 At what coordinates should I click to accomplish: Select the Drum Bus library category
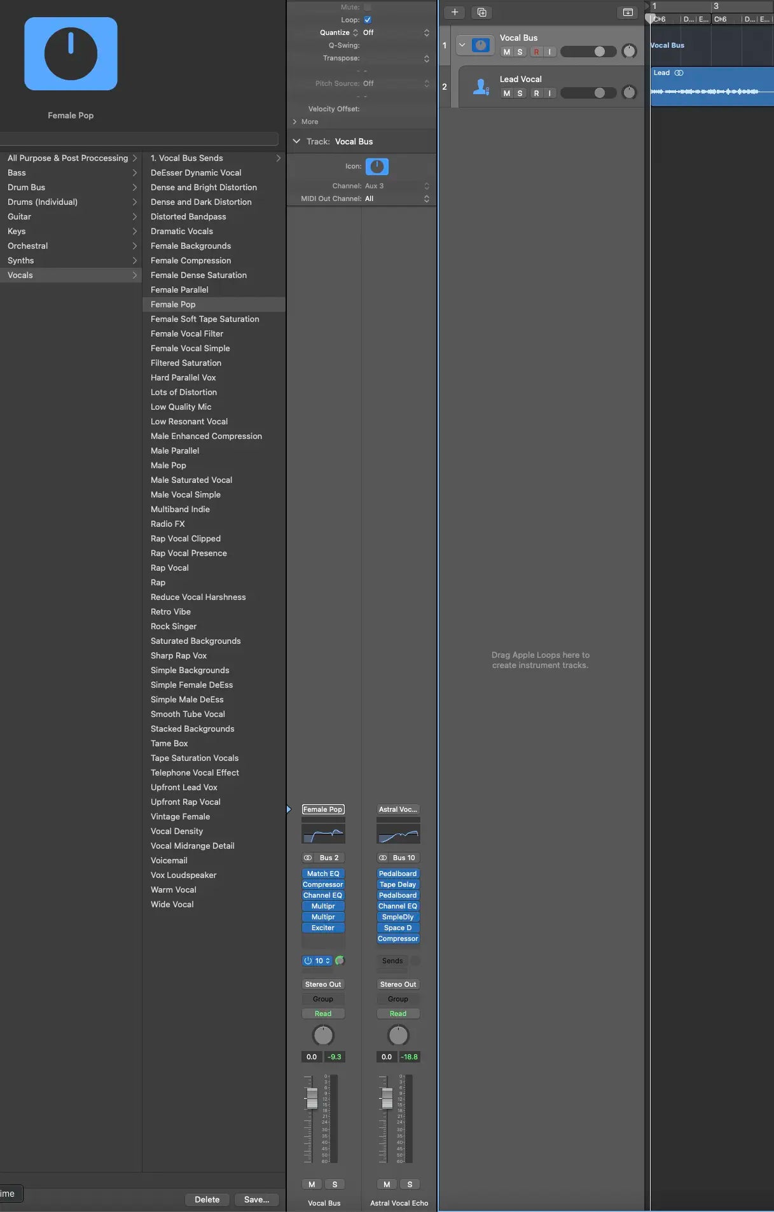(x=27, y=187)
